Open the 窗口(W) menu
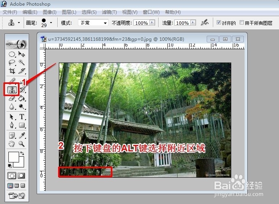The width and height of the screenshot is (279, 204). [151, 12]
